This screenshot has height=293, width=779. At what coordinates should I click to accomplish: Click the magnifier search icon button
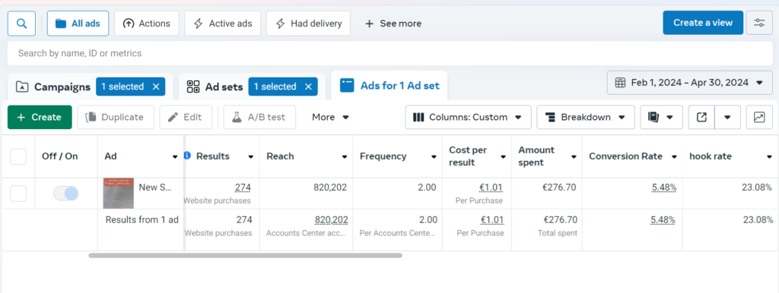coord(21,24)
